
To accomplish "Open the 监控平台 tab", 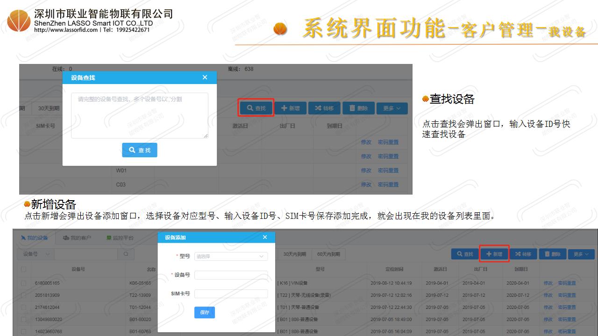I will tap(120, 238).
